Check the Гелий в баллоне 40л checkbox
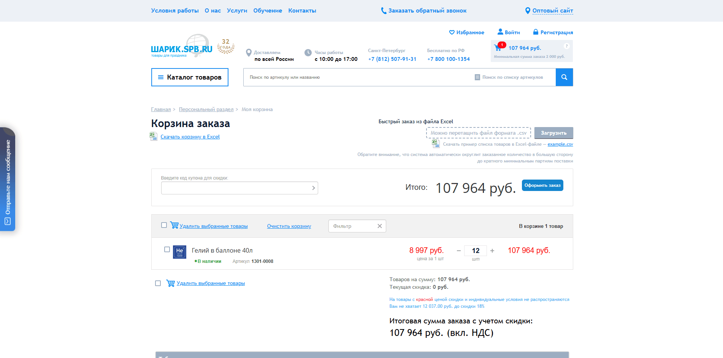 tap(167, 250)
